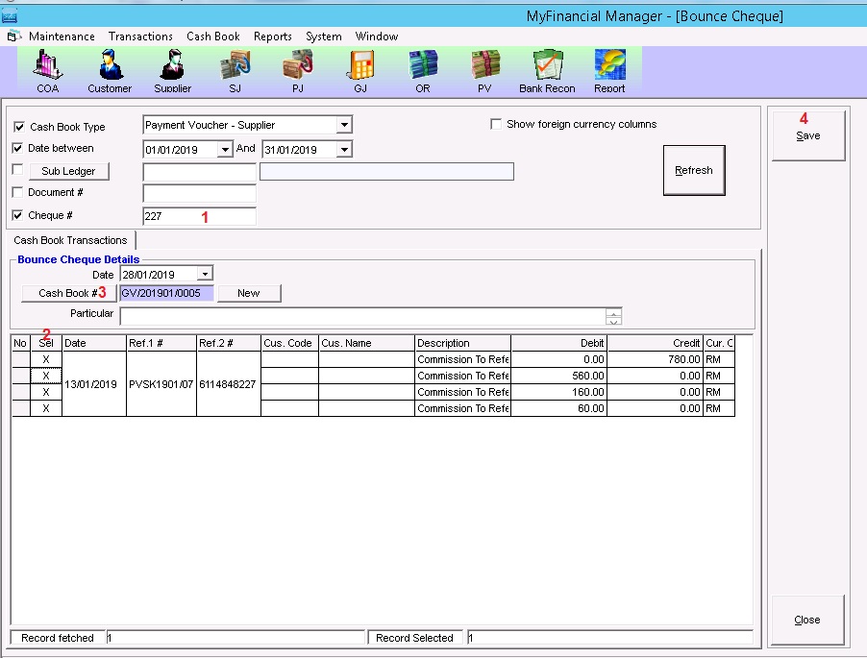The width and height of the screenshot is (867, 658).
Task: Click the Particular field stepper arrows
Action: click(613, 316)
